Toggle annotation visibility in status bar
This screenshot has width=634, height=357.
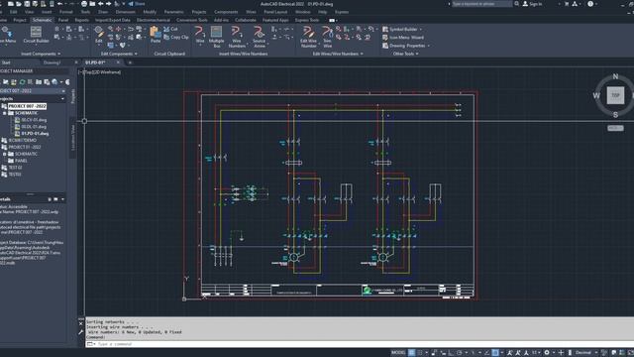pos(510,353)
